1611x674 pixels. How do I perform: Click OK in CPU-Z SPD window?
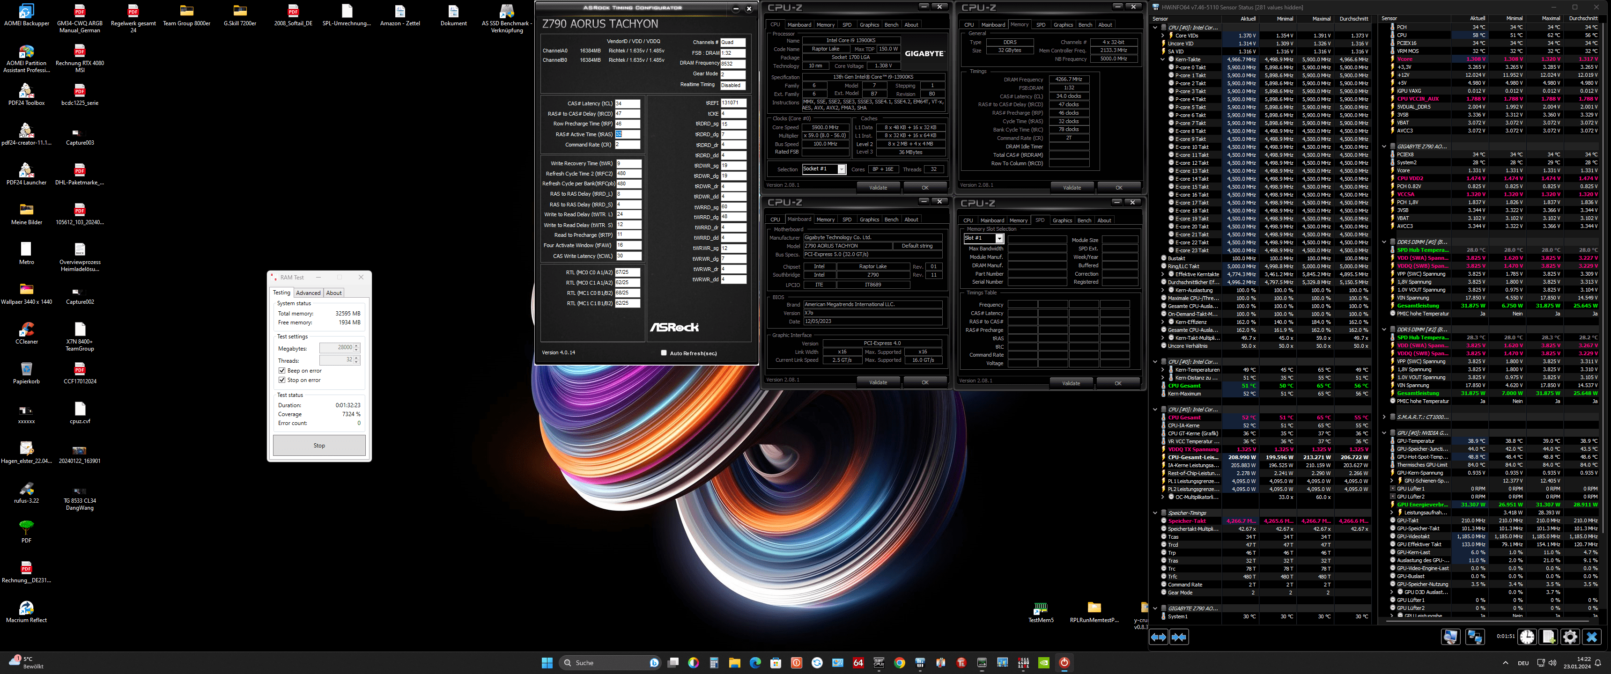(1118, 383)
